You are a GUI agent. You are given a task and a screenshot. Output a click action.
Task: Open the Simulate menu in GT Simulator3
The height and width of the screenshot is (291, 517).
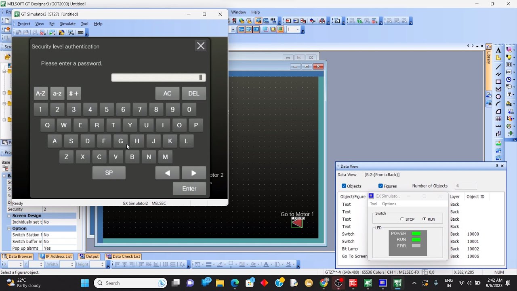click(x=67, y=24)
